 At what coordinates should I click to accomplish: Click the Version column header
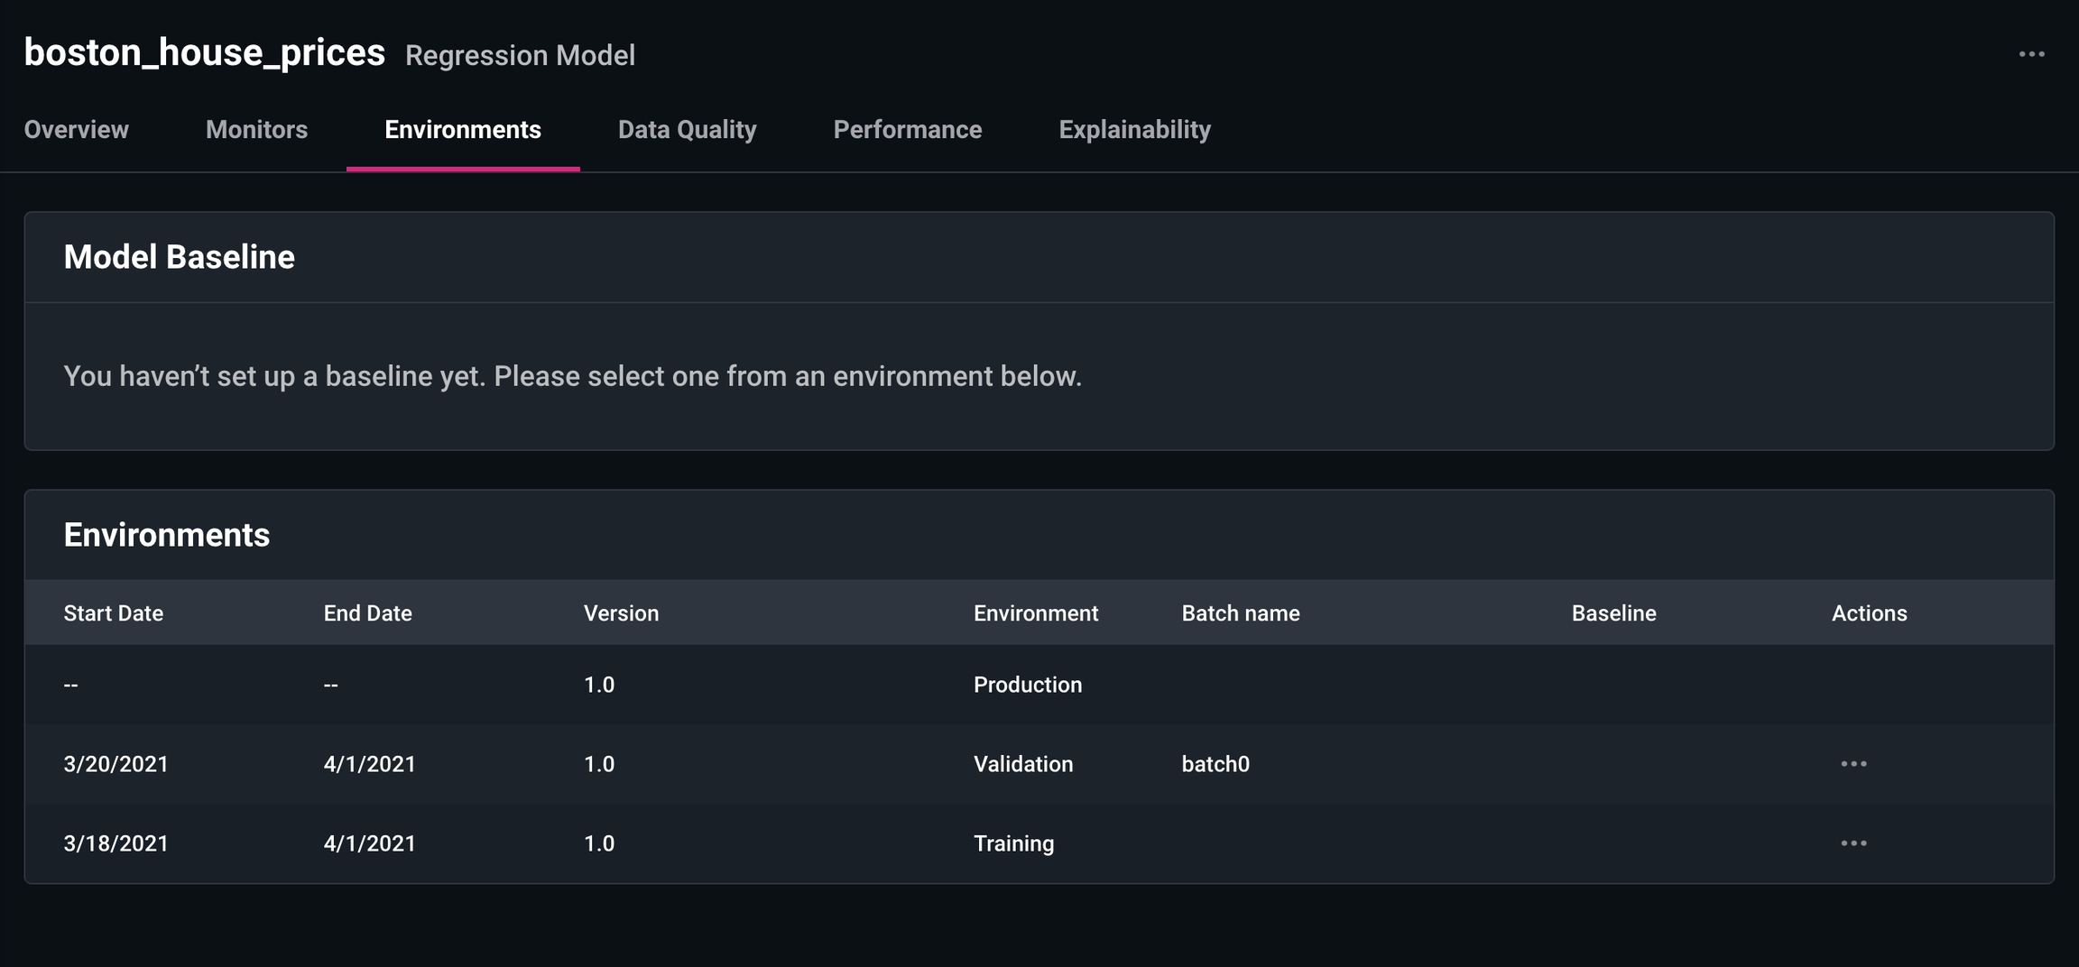621,613
